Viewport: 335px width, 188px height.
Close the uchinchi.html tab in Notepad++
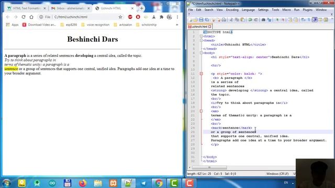click(x=210, y=27)
